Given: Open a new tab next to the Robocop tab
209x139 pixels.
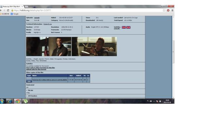Looking at the screenshot, I should click(x=26, y=7).
